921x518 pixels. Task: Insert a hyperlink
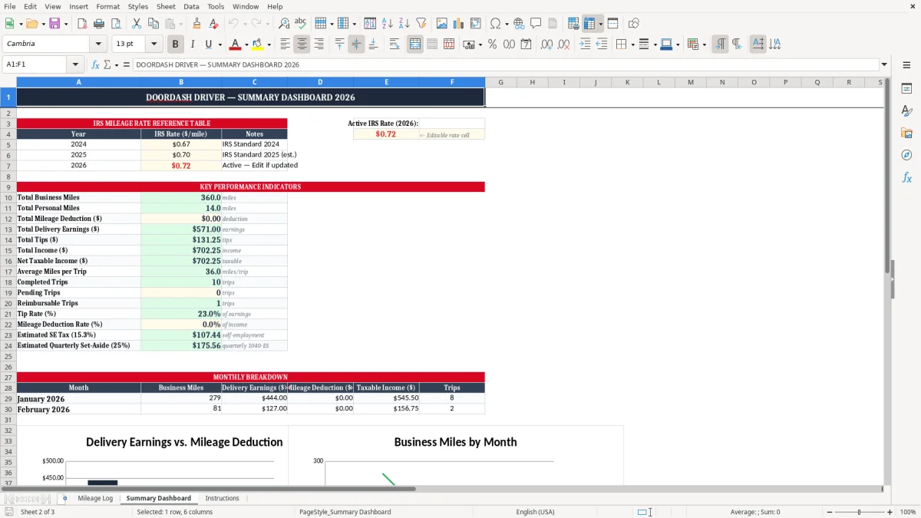coord(519,24)
